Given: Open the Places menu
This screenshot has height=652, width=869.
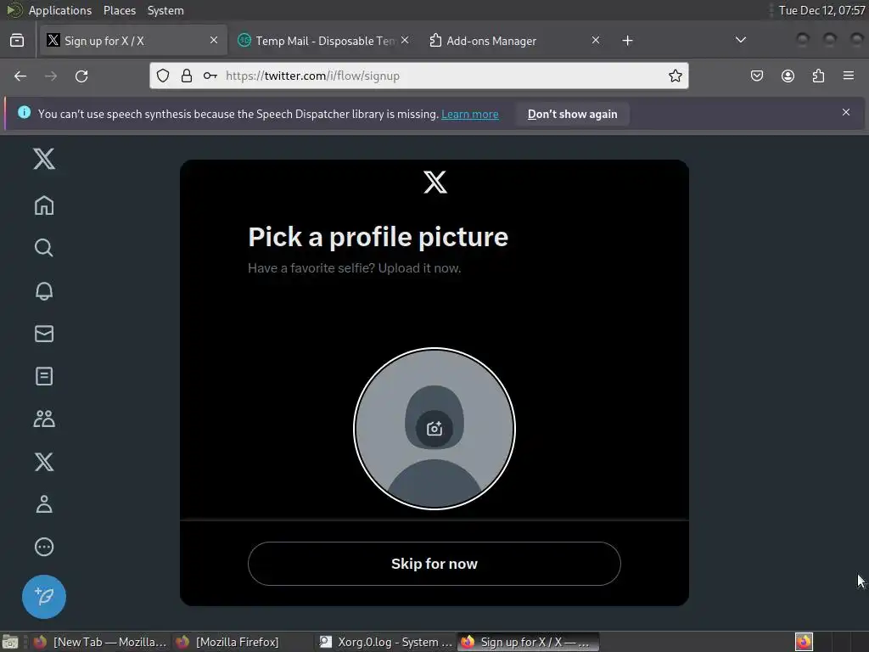Looking at the screenshot, I should (119, 10).
